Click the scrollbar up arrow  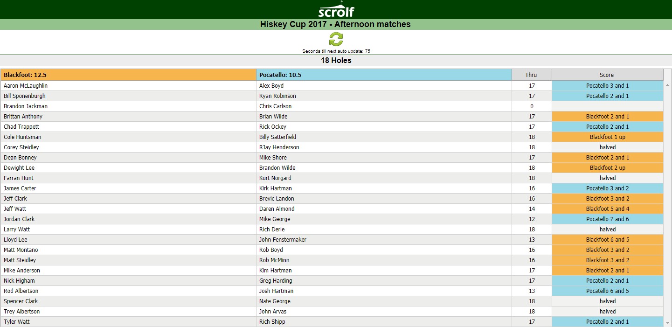[667, 85]
